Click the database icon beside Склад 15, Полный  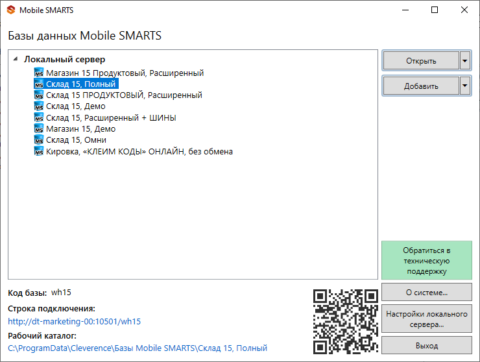point(38,84)
